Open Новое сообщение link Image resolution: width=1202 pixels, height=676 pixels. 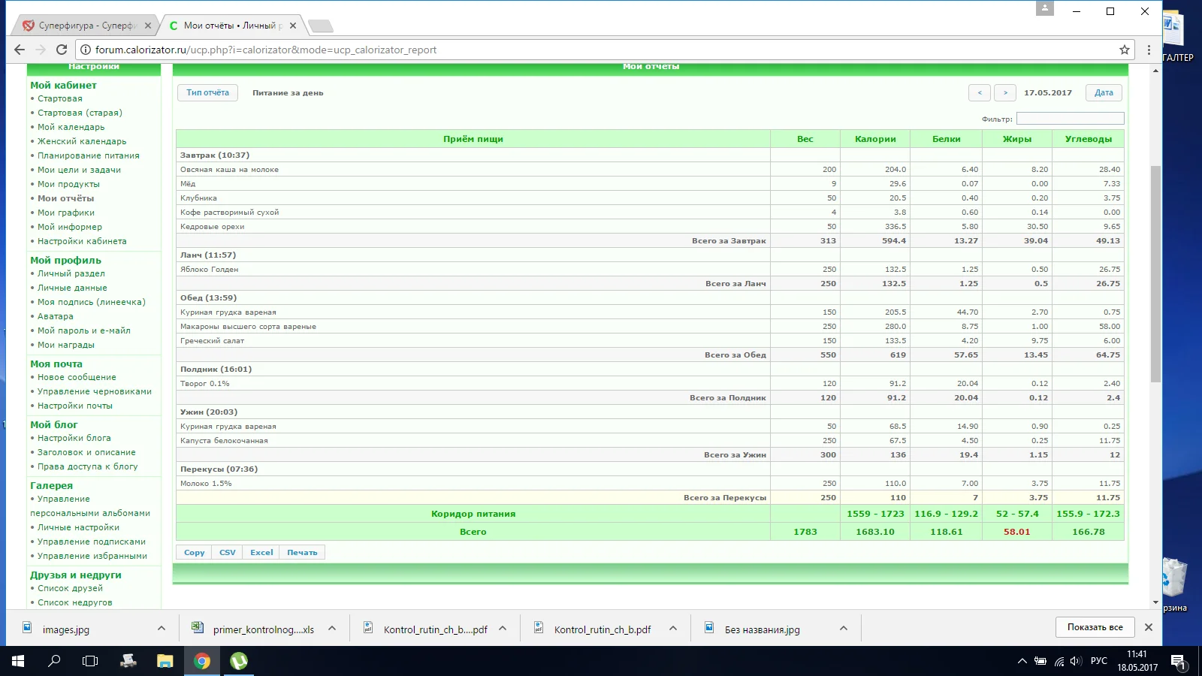[x=77, y=377]
